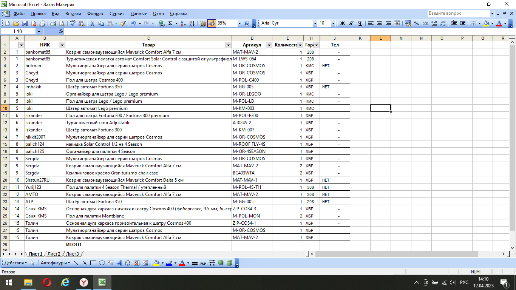Open the font size dropdown

pyautogui.click(x=333, y=23)
